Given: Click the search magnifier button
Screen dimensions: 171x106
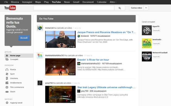Looking at the screenshot, I should tap(120, 8).
